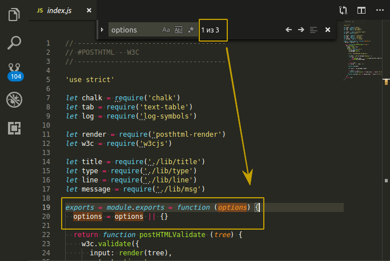
Task: Click the './lib/type' string
Action: [x=168, y=171]
